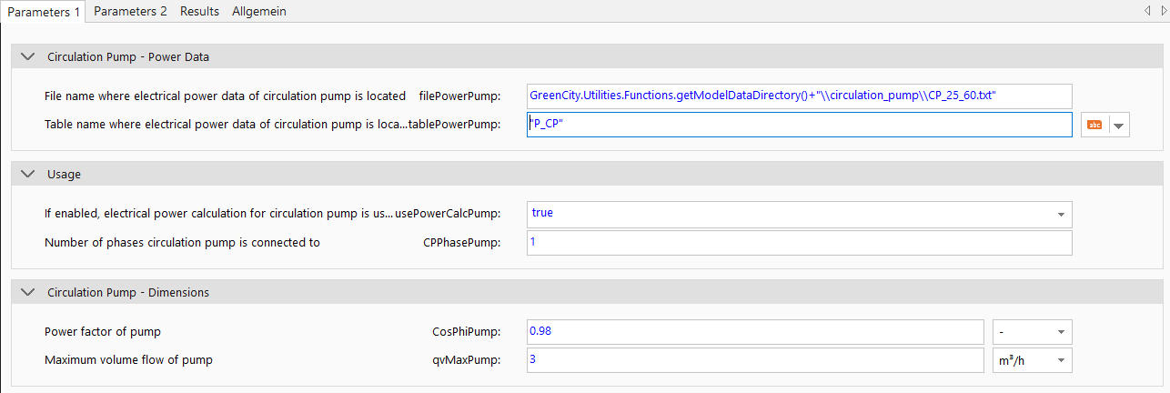Click the 'CosPhiPump:' parameter name
1170x393 pixels.
(x=467, y=331)
